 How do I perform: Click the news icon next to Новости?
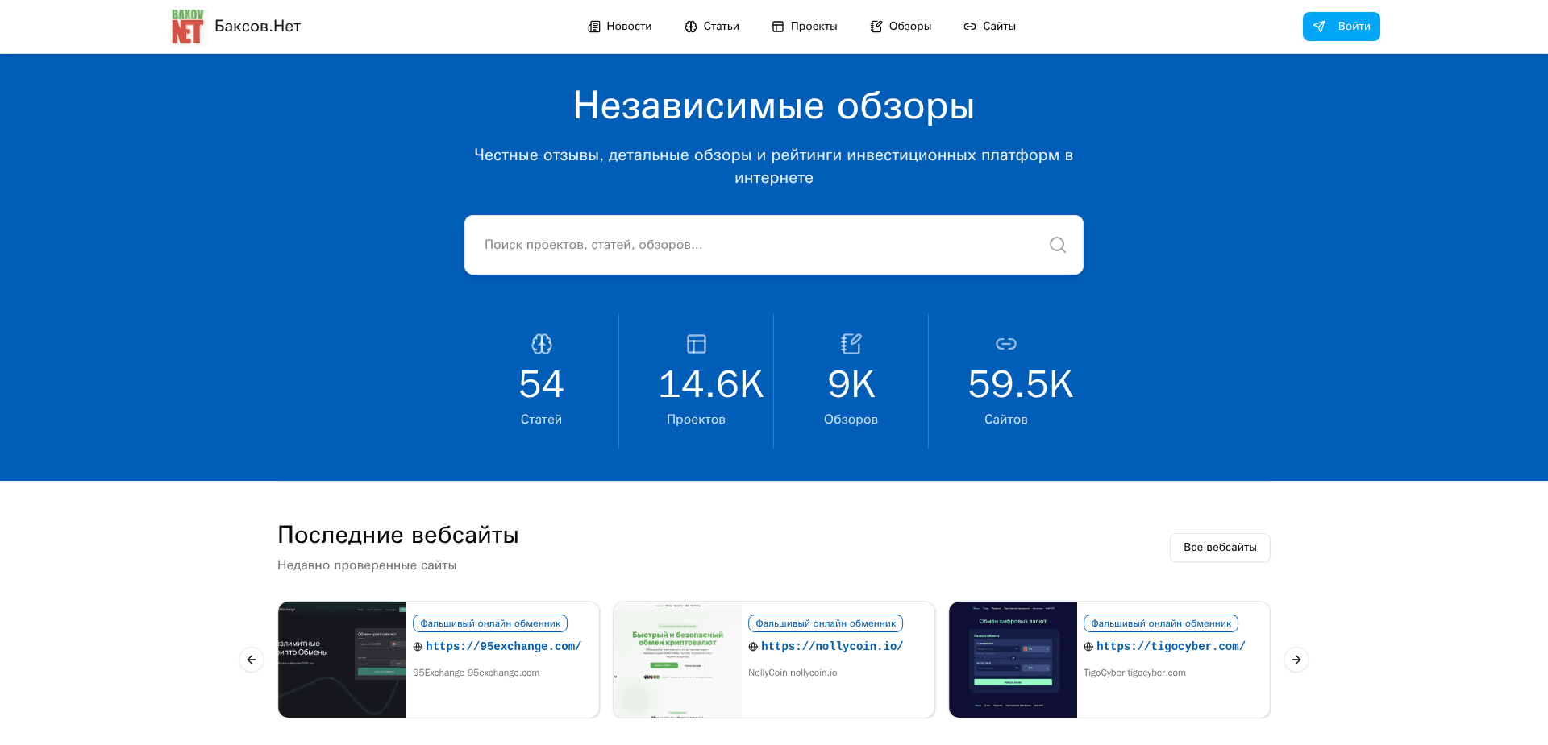(x=593, y=26)
